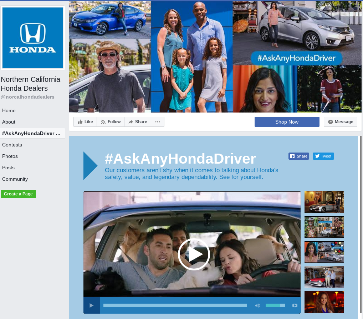Go to the Posts sidebar section
Screen dimensions: 363x319
point(8,168)
